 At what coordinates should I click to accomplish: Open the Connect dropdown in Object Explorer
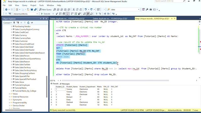[x=8, y=23]
